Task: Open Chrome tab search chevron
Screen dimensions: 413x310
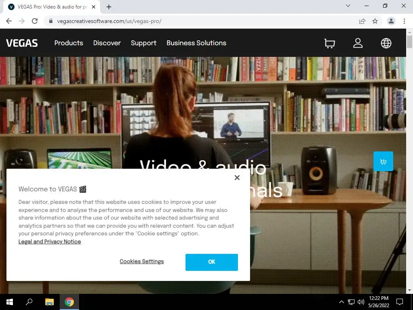Action: [x=348, y=6]
